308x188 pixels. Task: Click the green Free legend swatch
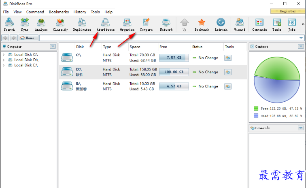256,108
